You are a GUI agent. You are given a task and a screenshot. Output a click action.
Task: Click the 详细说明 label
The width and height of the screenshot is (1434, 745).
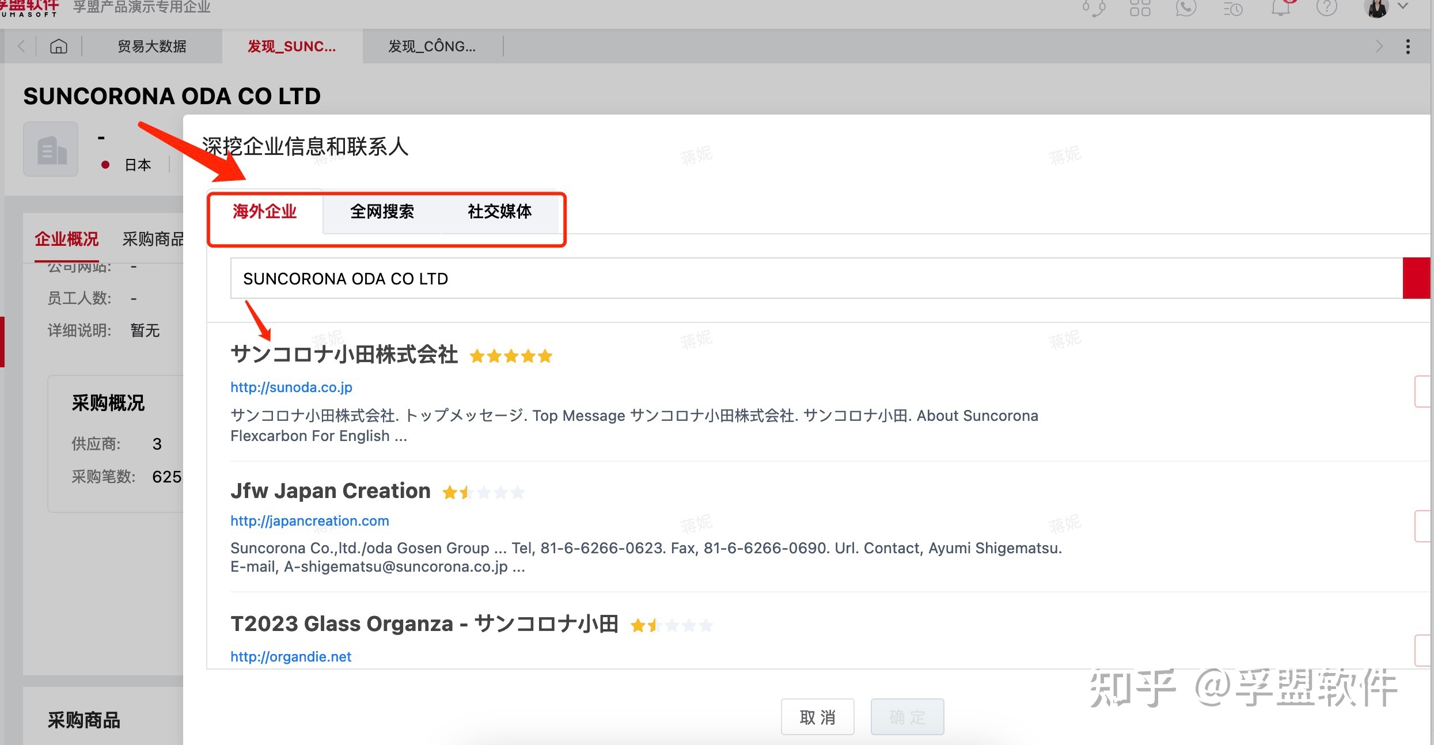point(79,330)
